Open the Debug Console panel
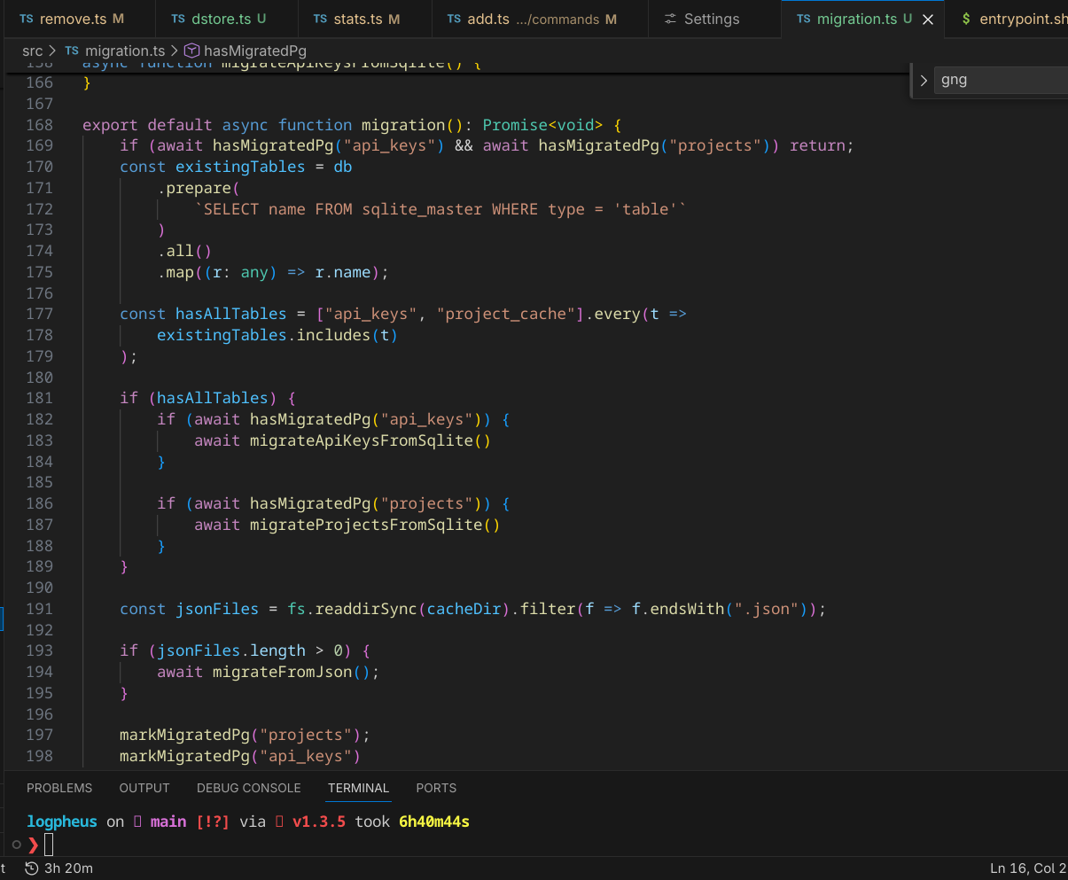This screenshot has height=880, width=1068. coord(249,788)
